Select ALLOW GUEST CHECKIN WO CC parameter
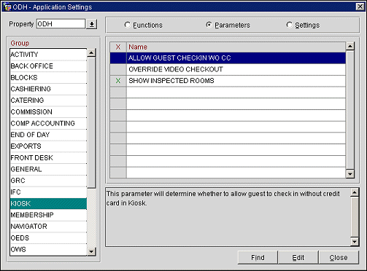The image size is (367, 271). click(236, 58)
